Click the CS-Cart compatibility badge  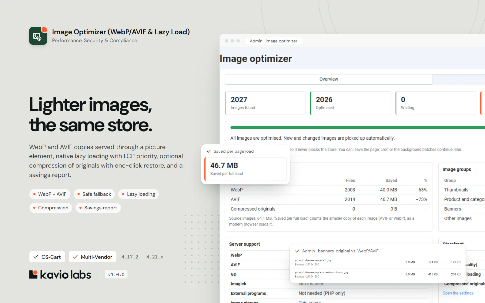[47, 257]
